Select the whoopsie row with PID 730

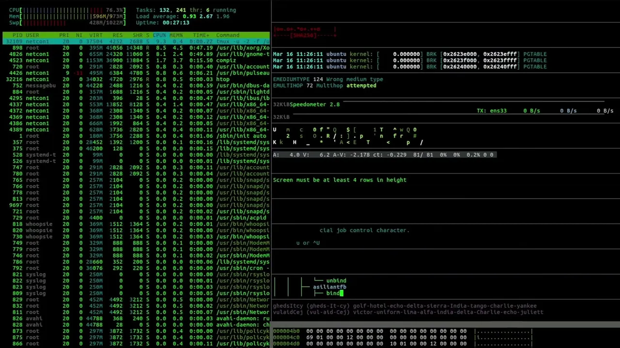click(x=136, y=236)
